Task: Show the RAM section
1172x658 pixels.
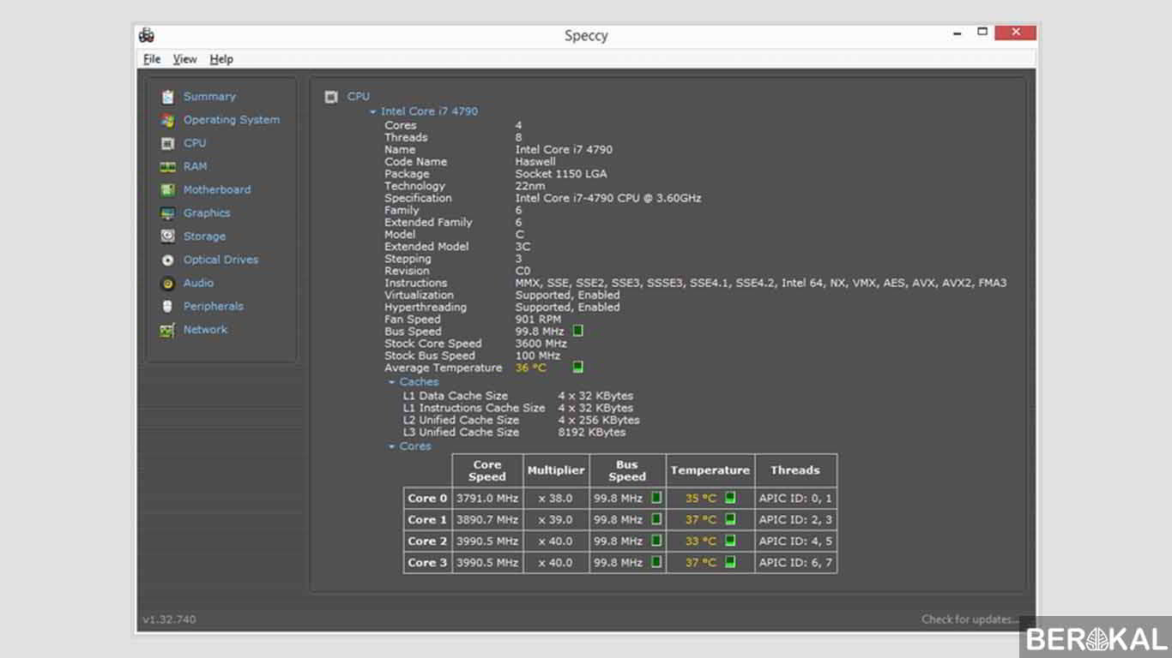Action: tap(195, 166)
